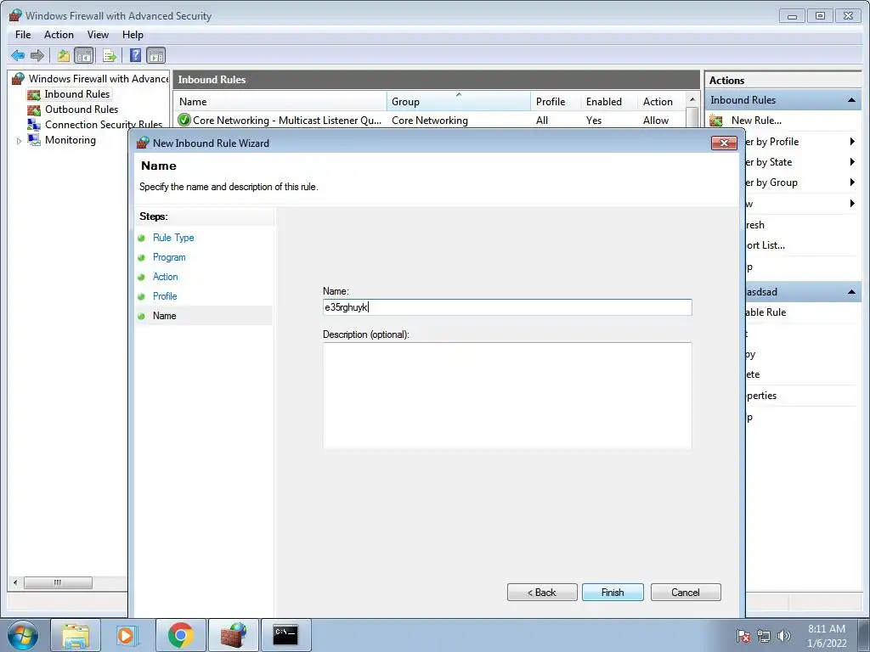Screen dimensions: 870x652
Task: Click Properties in the Actions pane
Action: point(761,396)
